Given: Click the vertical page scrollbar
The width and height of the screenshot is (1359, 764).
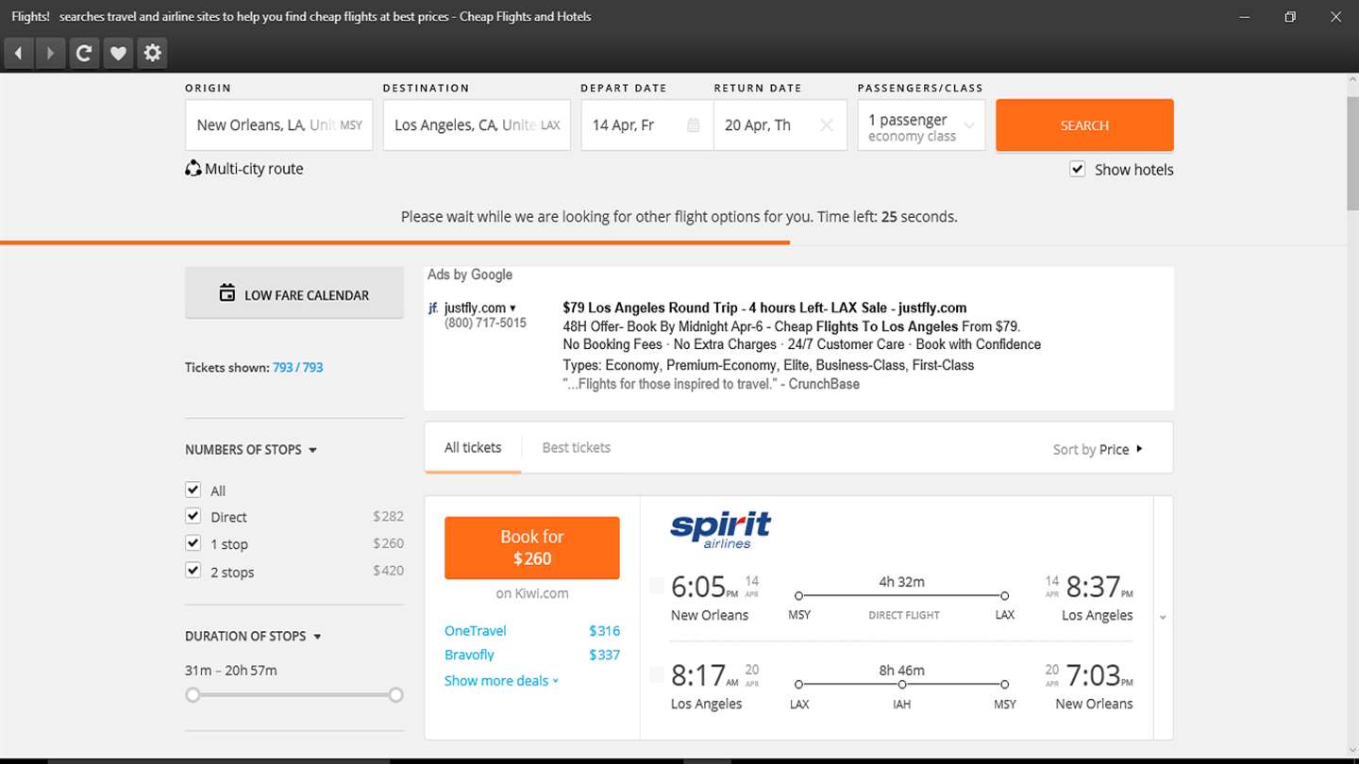Looking at the screenshot, I should [x=1352, y=154].
